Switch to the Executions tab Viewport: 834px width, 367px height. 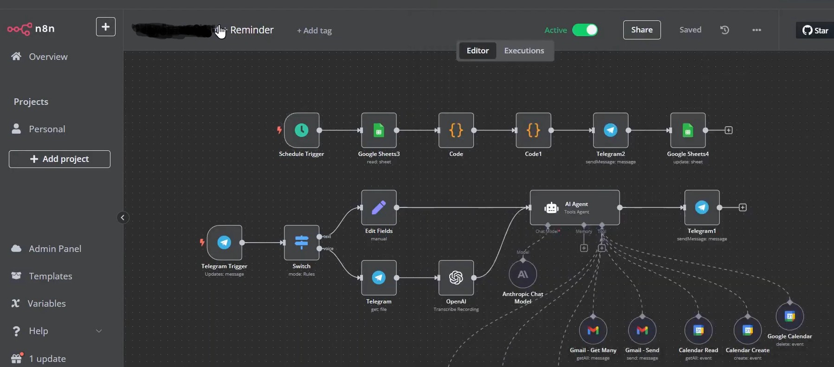[524, 51]
